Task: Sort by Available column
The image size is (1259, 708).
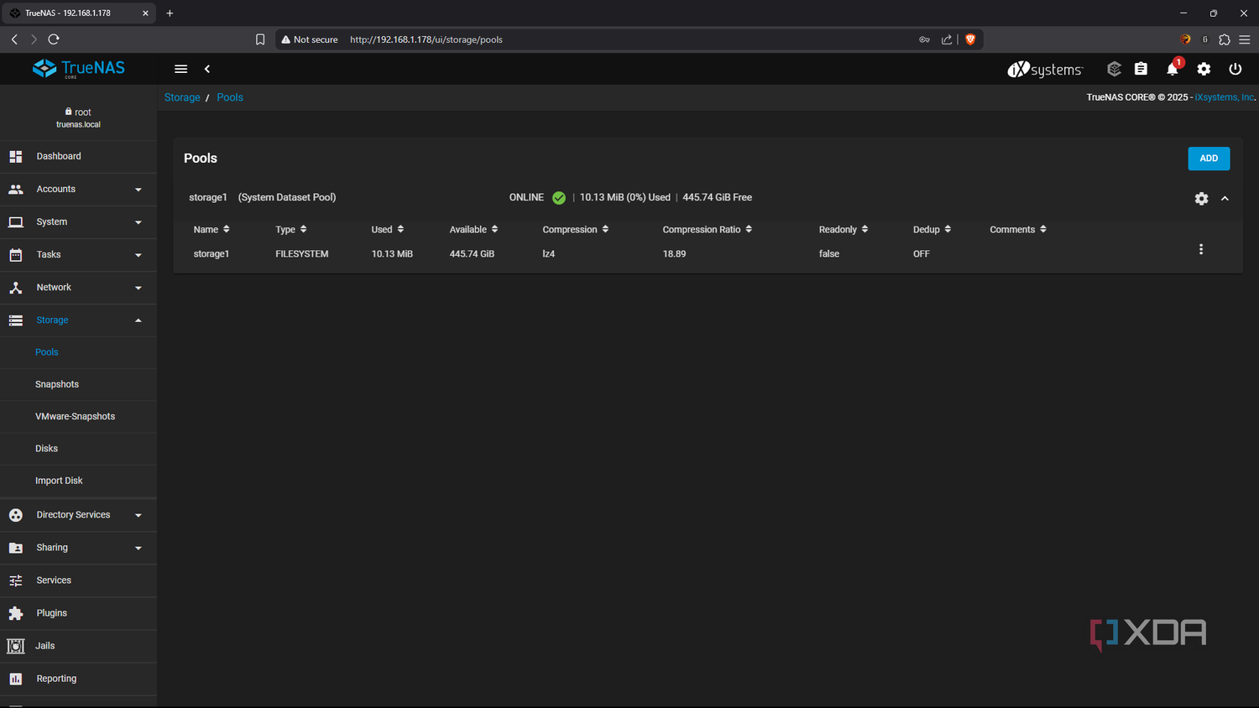Action: (x=473, y=230)
